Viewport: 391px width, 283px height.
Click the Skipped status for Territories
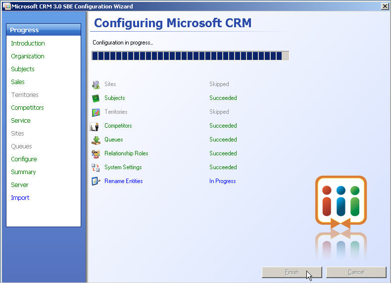coord(219,112)
